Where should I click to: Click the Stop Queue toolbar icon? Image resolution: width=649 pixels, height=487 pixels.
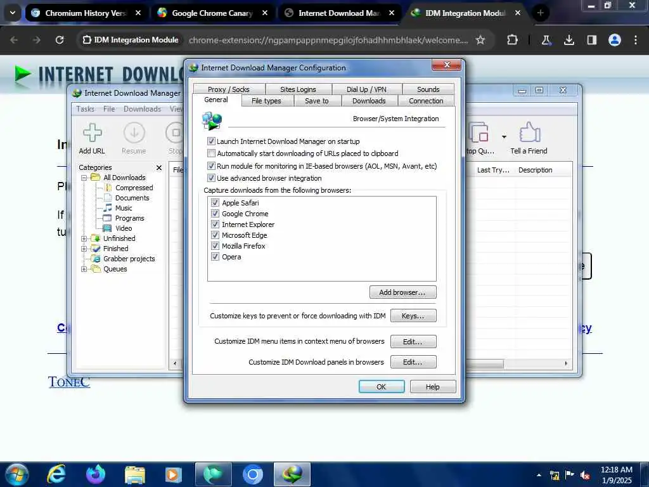pyautogui.click(x=479, y=133)
